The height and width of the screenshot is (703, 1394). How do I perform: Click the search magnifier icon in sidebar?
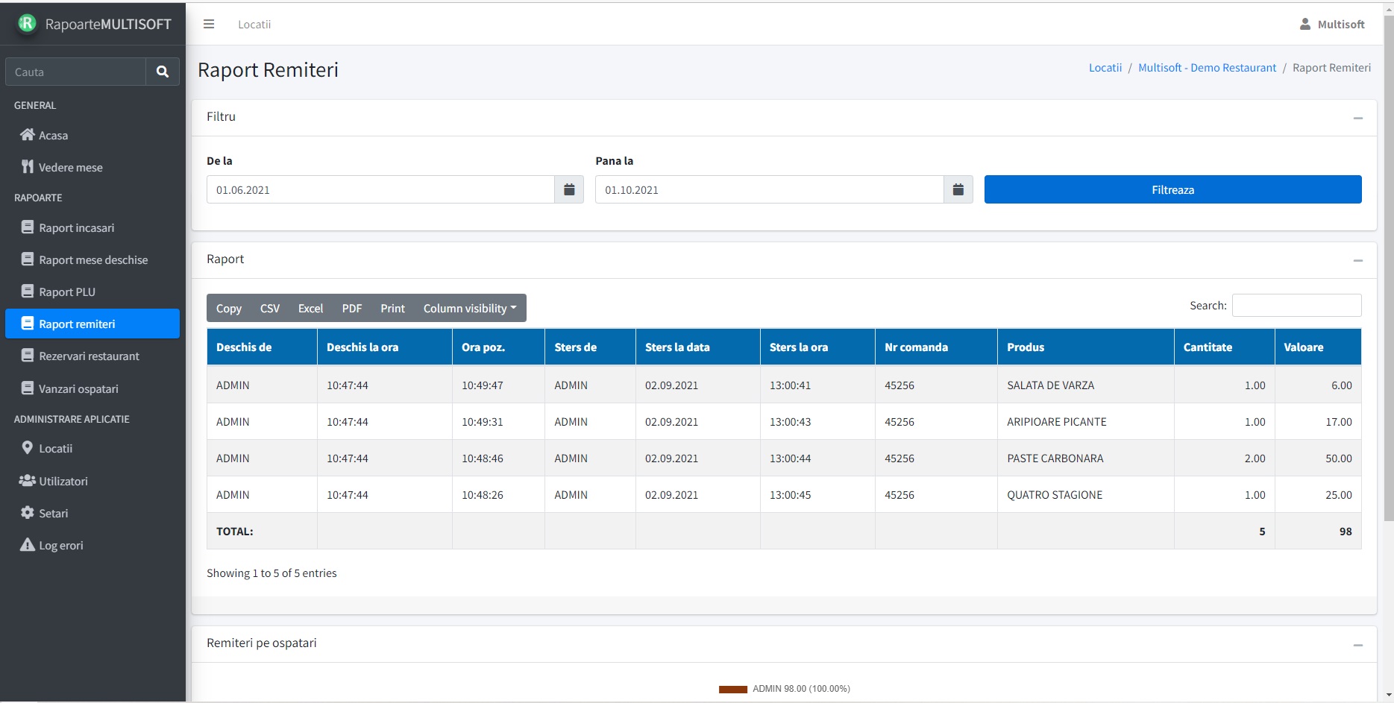(x=162, y=72)
